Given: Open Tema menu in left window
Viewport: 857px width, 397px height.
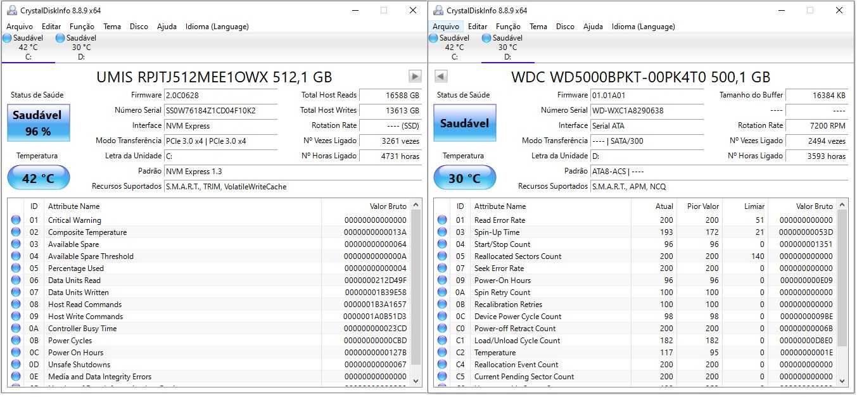Looking at the screenshot, I should pyautogui.click(x=112, y=27).
